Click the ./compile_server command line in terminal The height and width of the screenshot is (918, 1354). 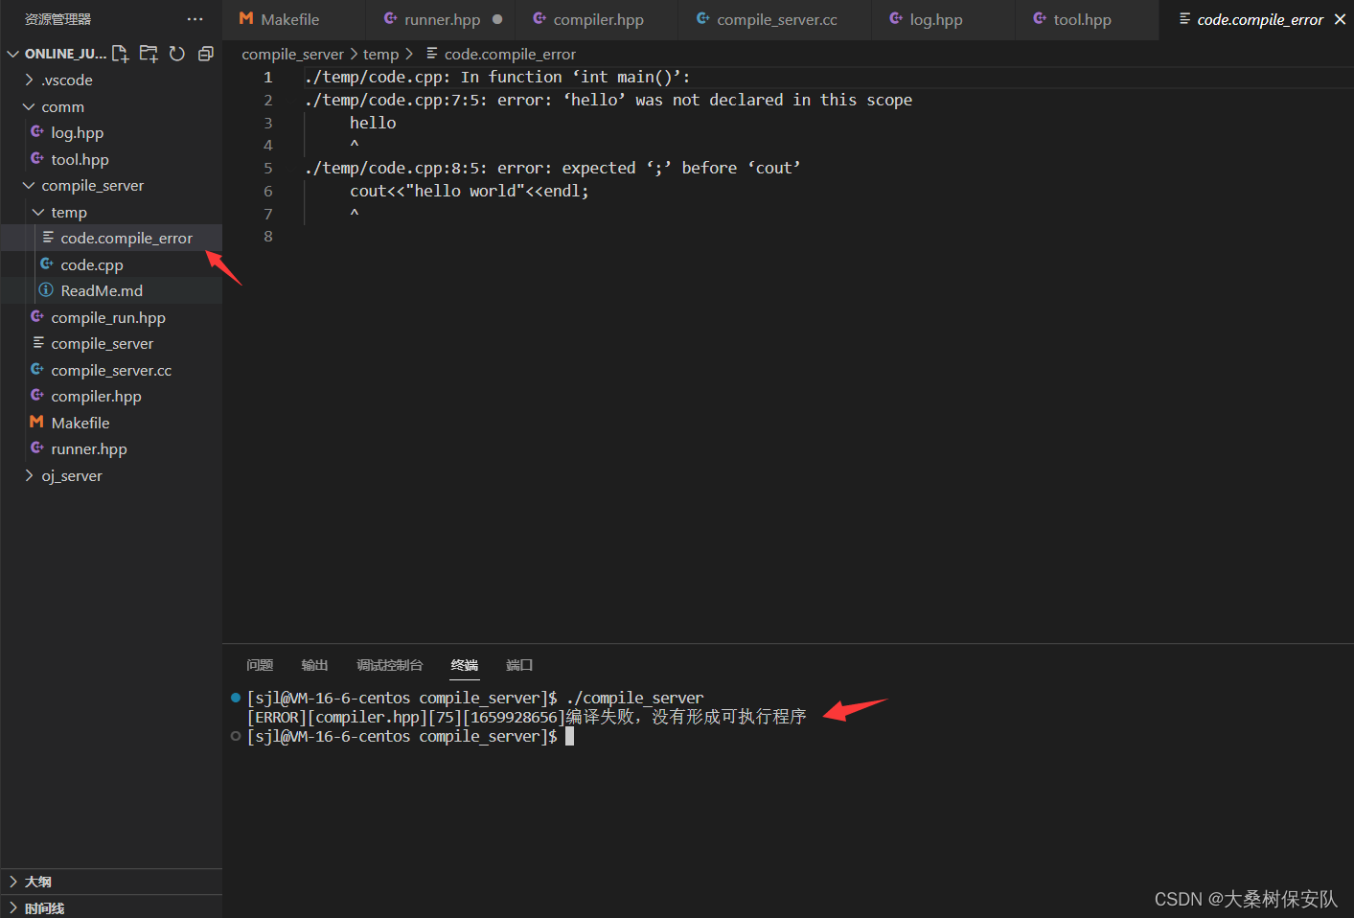(x=475, y=698)
